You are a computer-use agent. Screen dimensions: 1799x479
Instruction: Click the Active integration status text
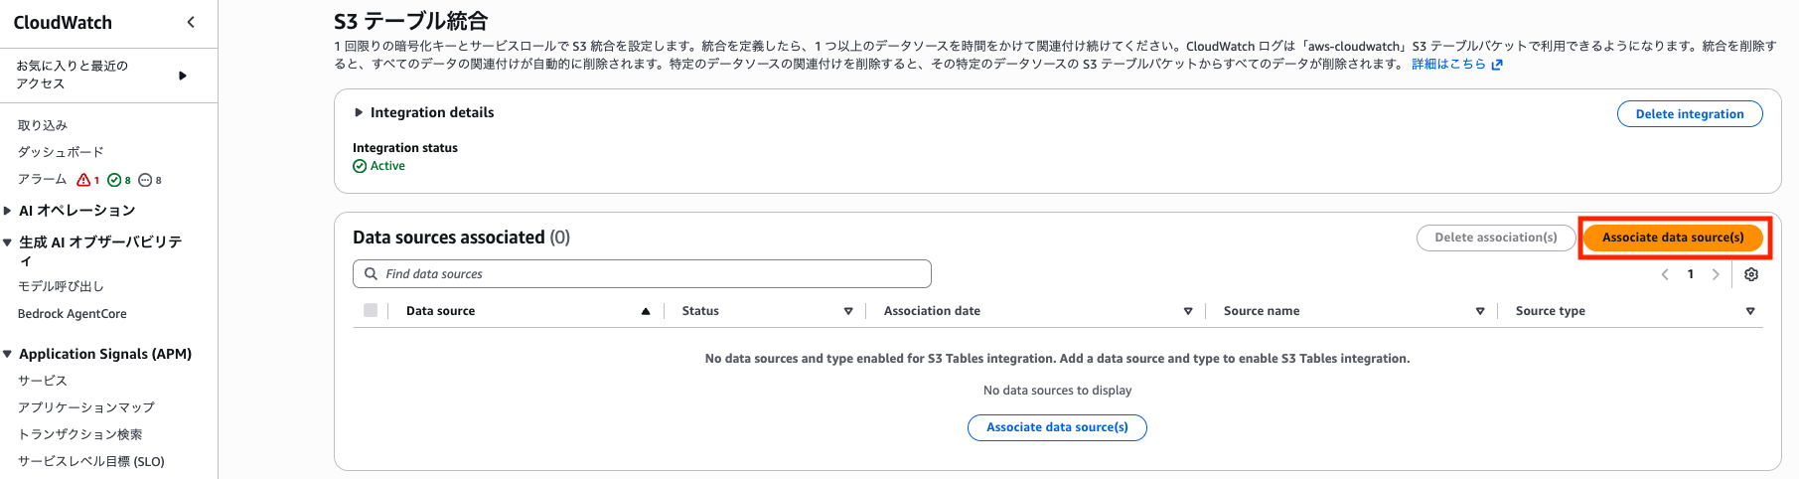[387, 166]
